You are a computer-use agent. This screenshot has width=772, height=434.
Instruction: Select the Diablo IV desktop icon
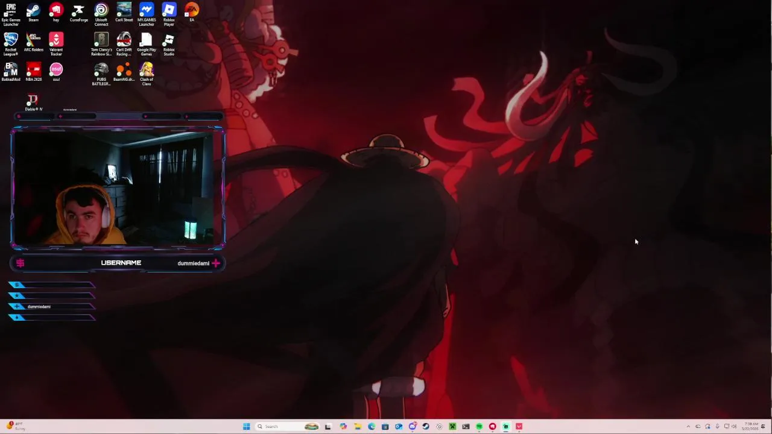click(33, 102)
